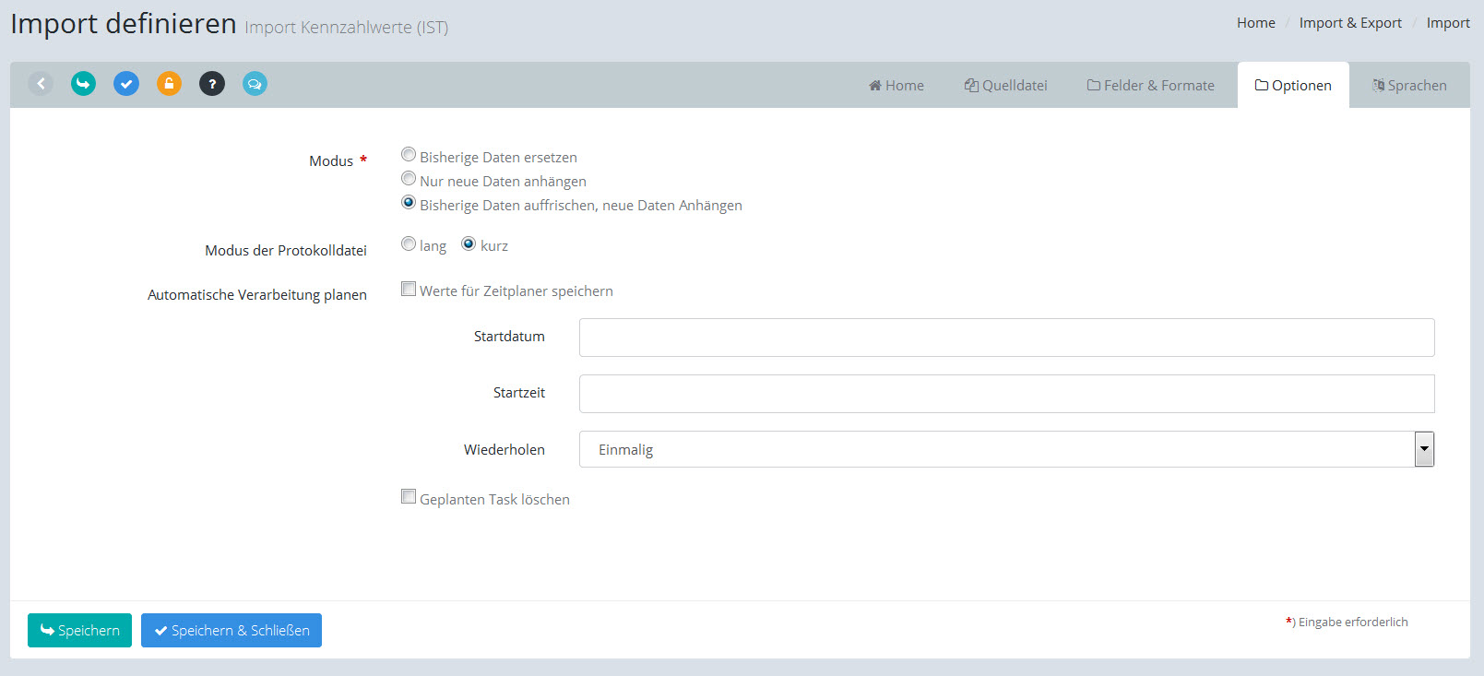The image size is (1484, 676).
Task: Go to the Sprachen tab
Action: coord(1408,86)
